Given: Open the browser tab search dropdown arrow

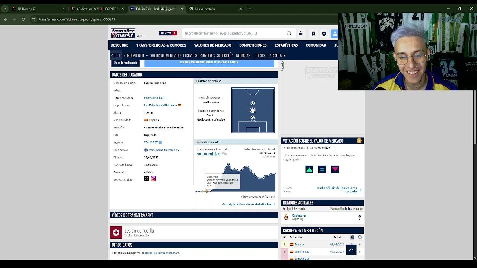Looking at the screenshot, I should click(x=4, y=9).
